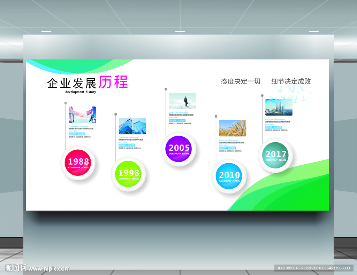Click 'Corporate Philosophy' caption under seaside towers photo
This screenshot has width=357, height=275.
(275, 119)
